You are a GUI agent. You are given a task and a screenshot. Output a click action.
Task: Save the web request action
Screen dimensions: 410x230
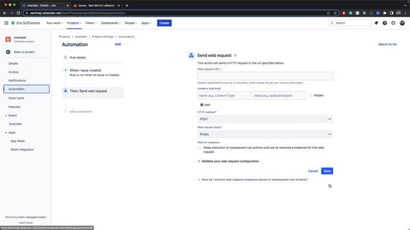[x=327, y=171]
